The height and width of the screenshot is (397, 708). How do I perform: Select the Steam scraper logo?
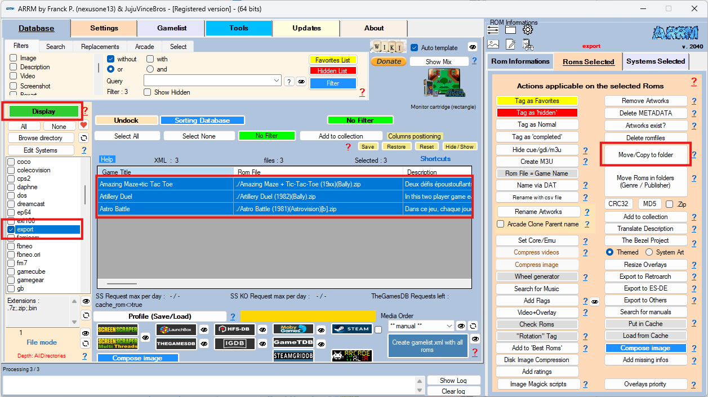tap(351, 329)
